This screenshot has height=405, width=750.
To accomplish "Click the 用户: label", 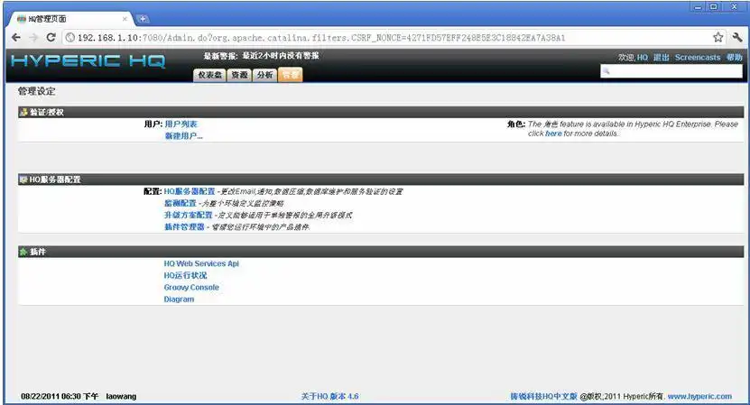I will coord(153,124).
